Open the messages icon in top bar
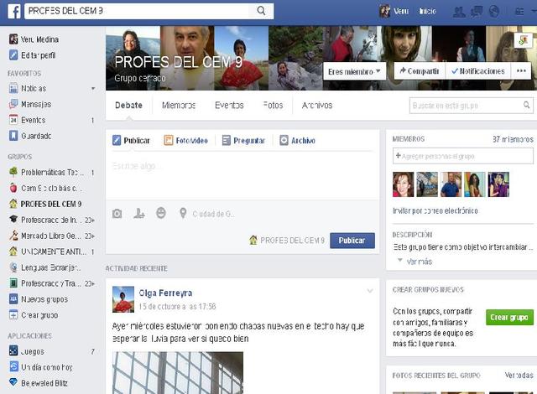The image size is (537, 394). click(x=477, y=12)
